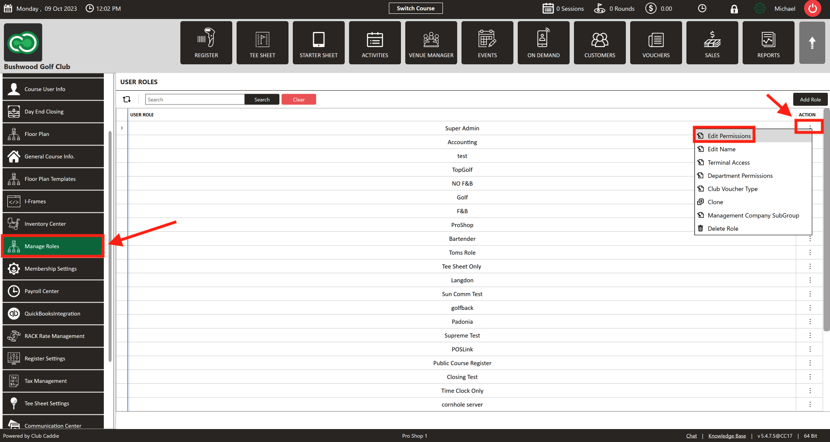Viewport: 830px width, 442px height.
Task: Select Edit Permissions from the context menu
Action: [x=753, y=136]
